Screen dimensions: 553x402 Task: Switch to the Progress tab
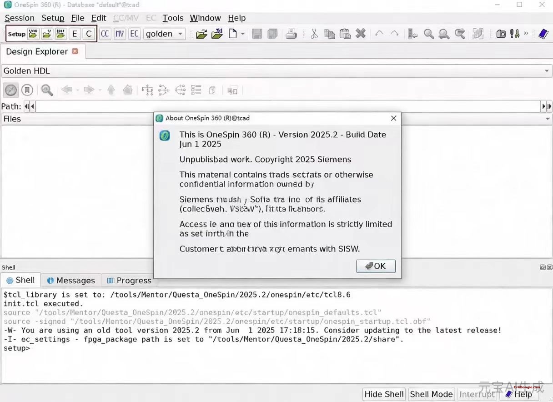[129, 281]
